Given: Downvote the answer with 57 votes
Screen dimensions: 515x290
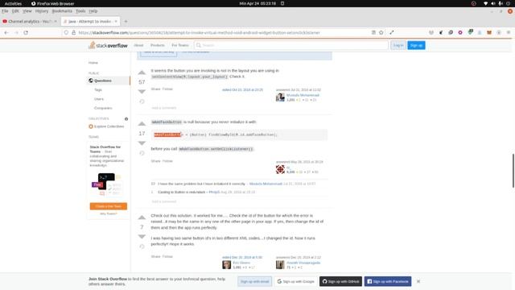Looking at the screenshot, I should 142,91.
